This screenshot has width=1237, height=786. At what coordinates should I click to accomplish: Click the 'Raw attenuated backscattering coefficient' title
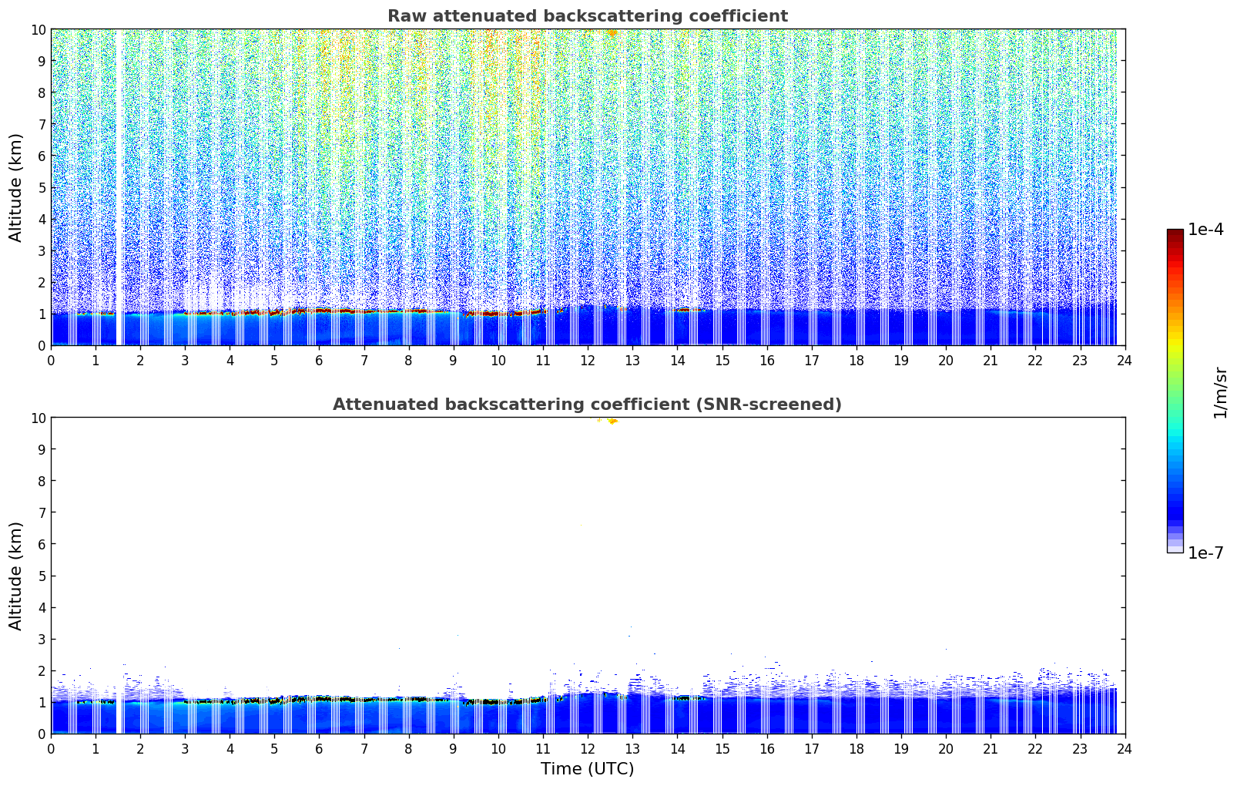tap(587, 16)
